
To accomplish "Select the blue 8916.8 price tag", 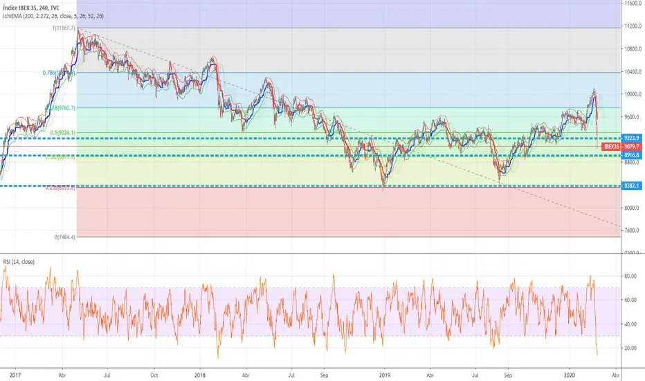I will [631, 155].
